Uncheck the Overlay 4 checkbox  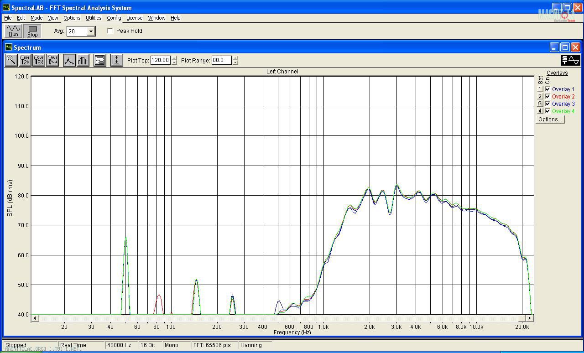547,111
